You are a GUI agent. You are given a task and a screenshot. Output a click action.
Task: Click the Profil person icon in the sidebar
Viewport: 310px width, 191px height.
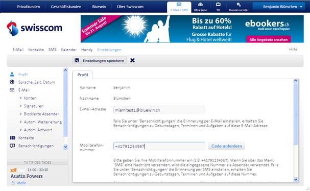pyautogui.click(x=12, y=75)
